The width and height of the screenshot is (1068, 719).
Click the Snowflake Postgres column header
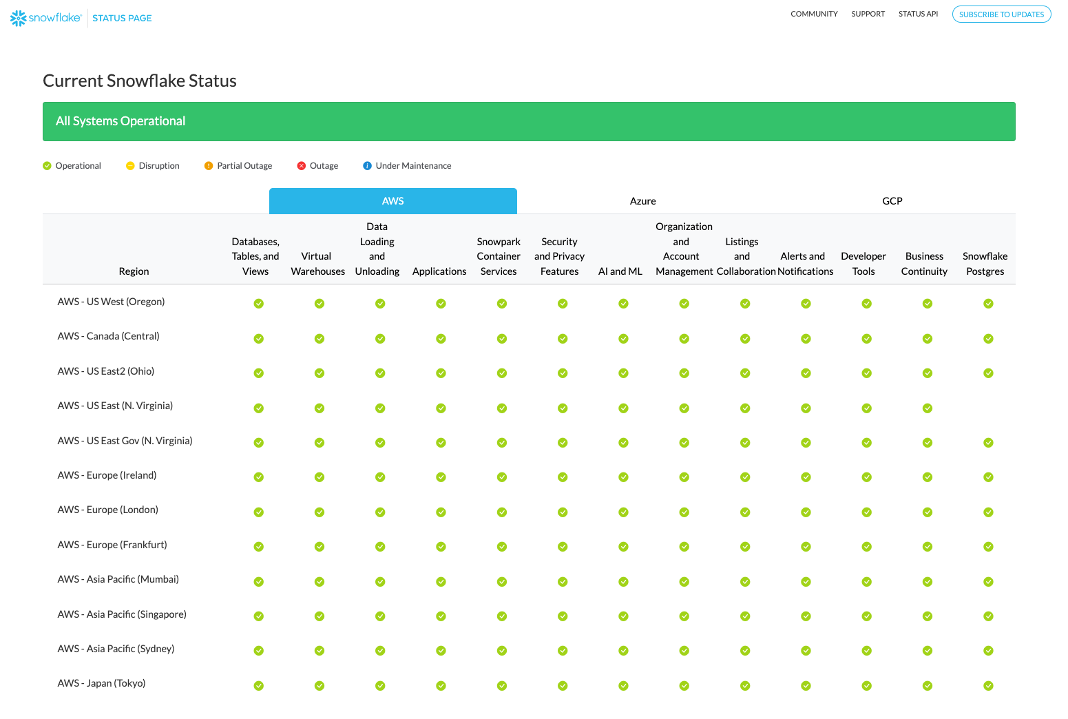click(985, 264)
